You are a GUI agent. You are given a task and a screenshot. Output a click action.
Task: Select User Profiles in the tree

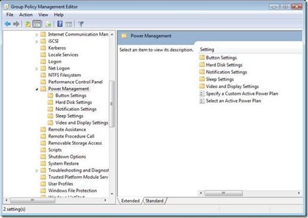[61, 183]
